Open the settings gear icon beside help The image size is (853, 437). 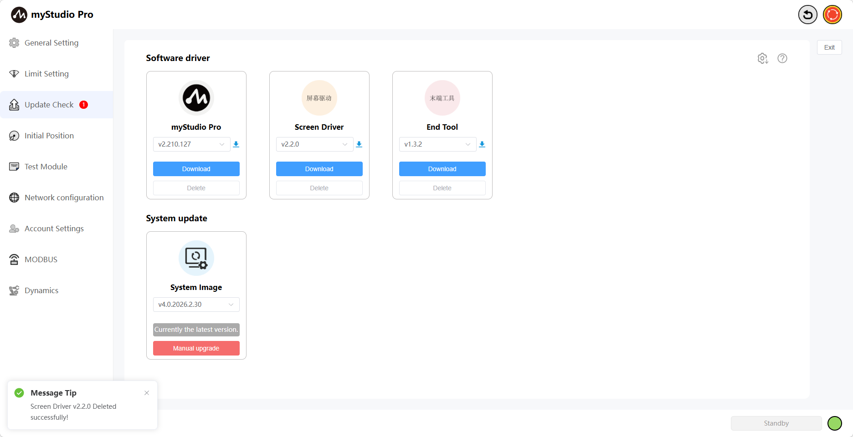point(762,58)
